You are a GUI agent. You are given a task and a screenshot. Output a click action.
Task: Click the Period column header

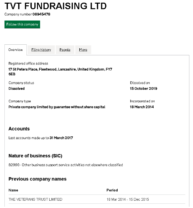112,190
